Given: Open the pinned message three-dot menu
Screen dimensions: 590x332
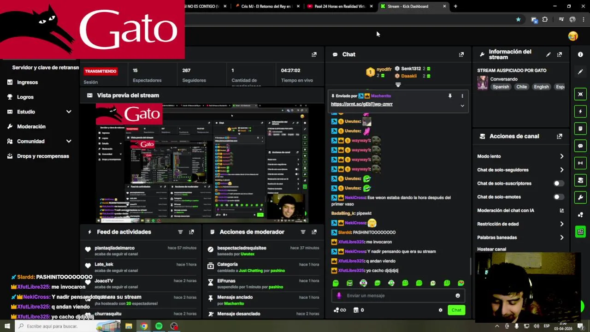Looking at the screenshot, I should pos(462,96).
